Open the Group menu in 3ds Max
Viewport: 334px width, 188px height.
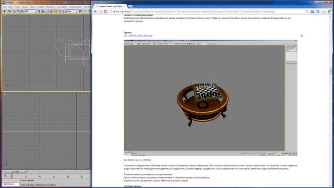[25, 7]
